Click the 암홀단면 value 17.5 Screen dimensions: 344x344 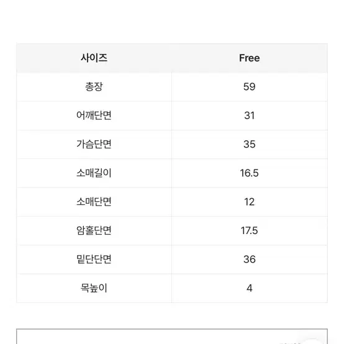(250, 230)
